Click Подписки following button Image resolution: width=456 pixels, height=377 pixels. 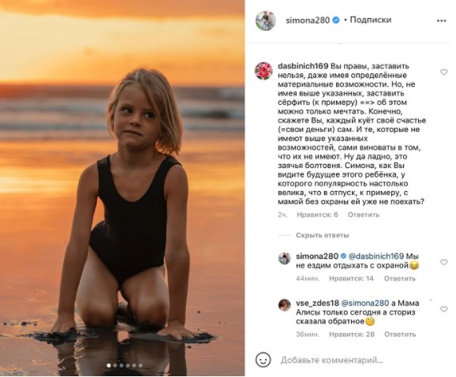(x=371, y=20)
